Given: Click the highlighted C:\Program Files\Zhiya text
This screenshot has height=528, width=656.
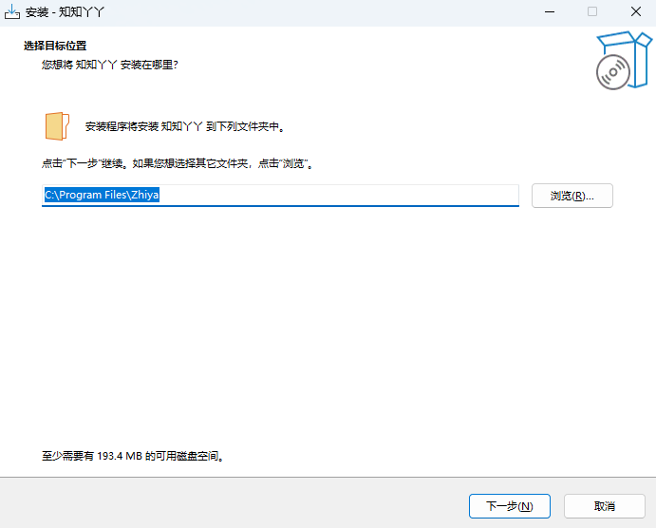Looking at the screenshot, I should pyautogui.click(x=101, y=196).
